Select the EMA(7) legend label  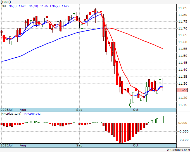(x=55, y=6)
